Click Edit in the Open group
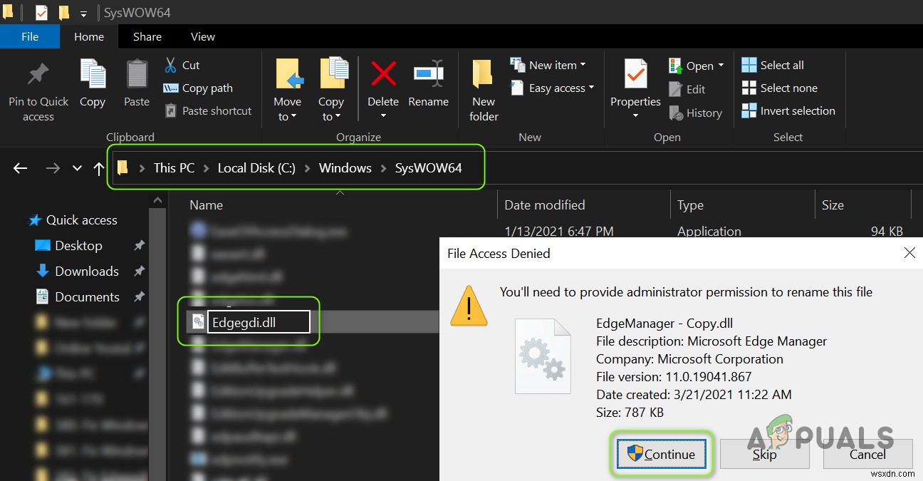923x481 pixels. 687,89
